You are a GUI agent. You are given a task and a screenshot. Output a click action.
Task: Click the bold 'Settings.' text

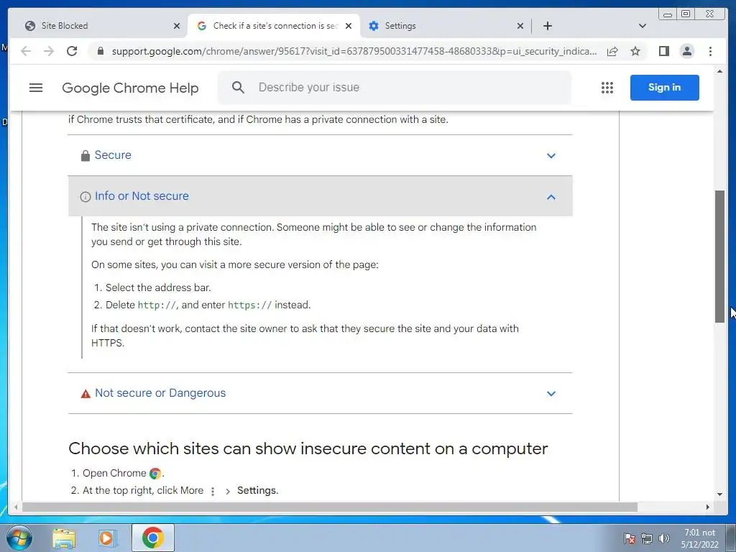[x=258, y=490]
